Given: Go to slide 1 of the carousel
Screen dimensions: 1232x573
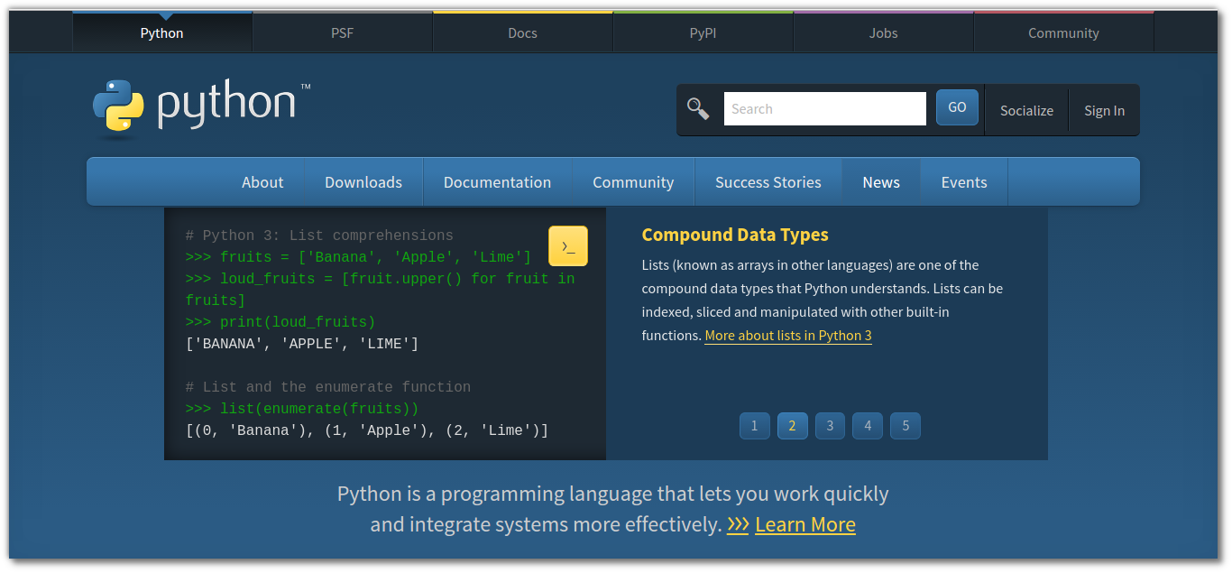Looking at the screenshot, I should [x=754, y=426].
